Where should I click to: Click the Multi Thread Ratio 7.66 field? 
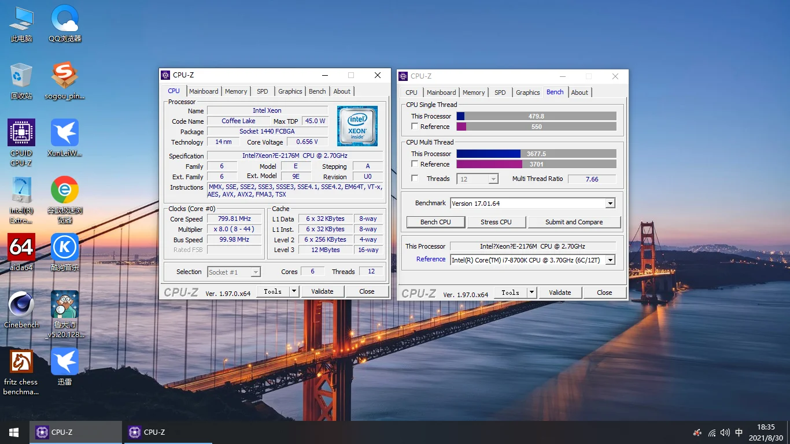592,179
